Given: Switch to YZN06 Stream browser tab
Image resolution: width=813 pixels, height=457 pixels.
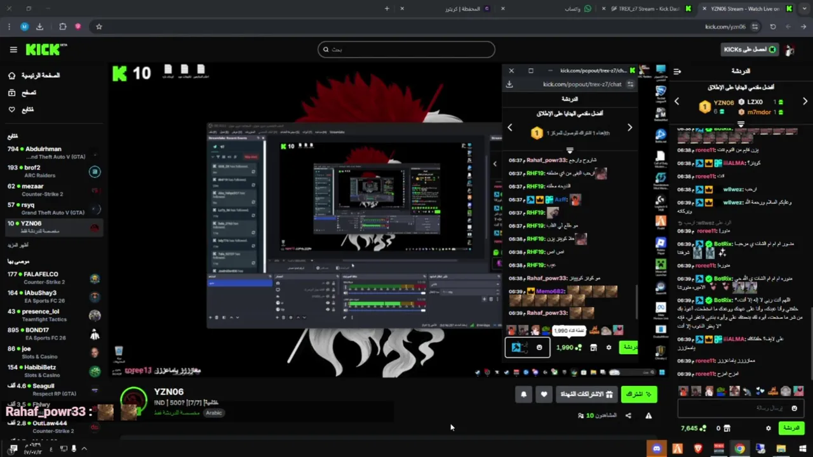Looking at the screenshot, I should pos(748,9).
